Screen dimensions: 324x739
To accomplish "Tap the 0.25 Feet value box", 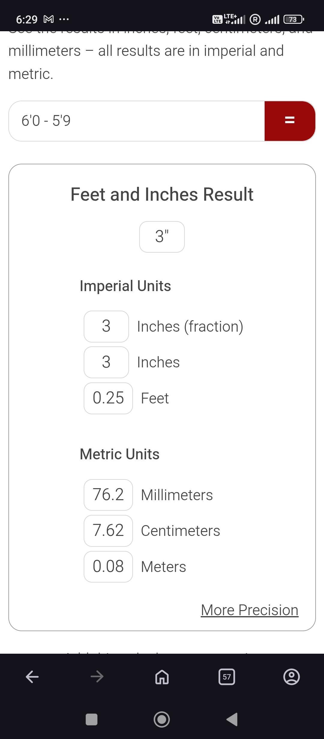I will (x=108, y=398).
